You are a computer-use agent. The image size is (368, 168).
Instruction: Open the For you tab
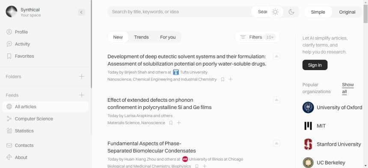[168, 37]
